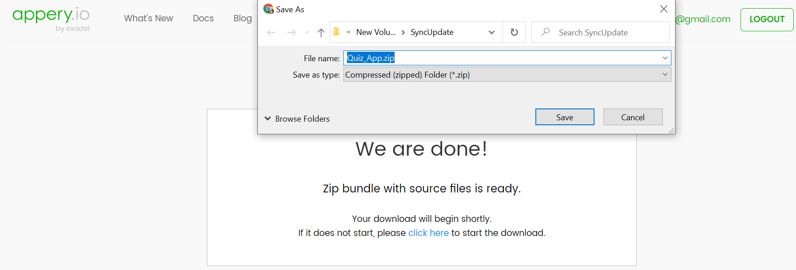The height and width of the screenshot is (270, 796).
Task: Click the 'File name:' label
Action: [322, 59]
